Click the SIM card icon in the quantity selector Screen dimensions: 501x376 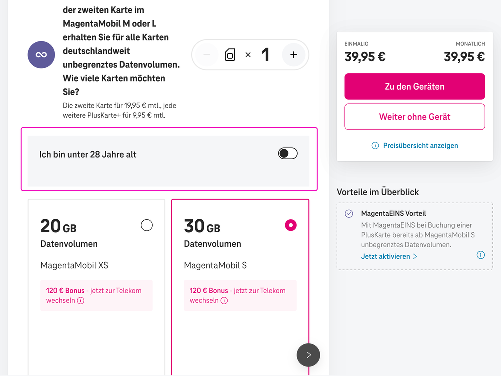pos(230,55)
